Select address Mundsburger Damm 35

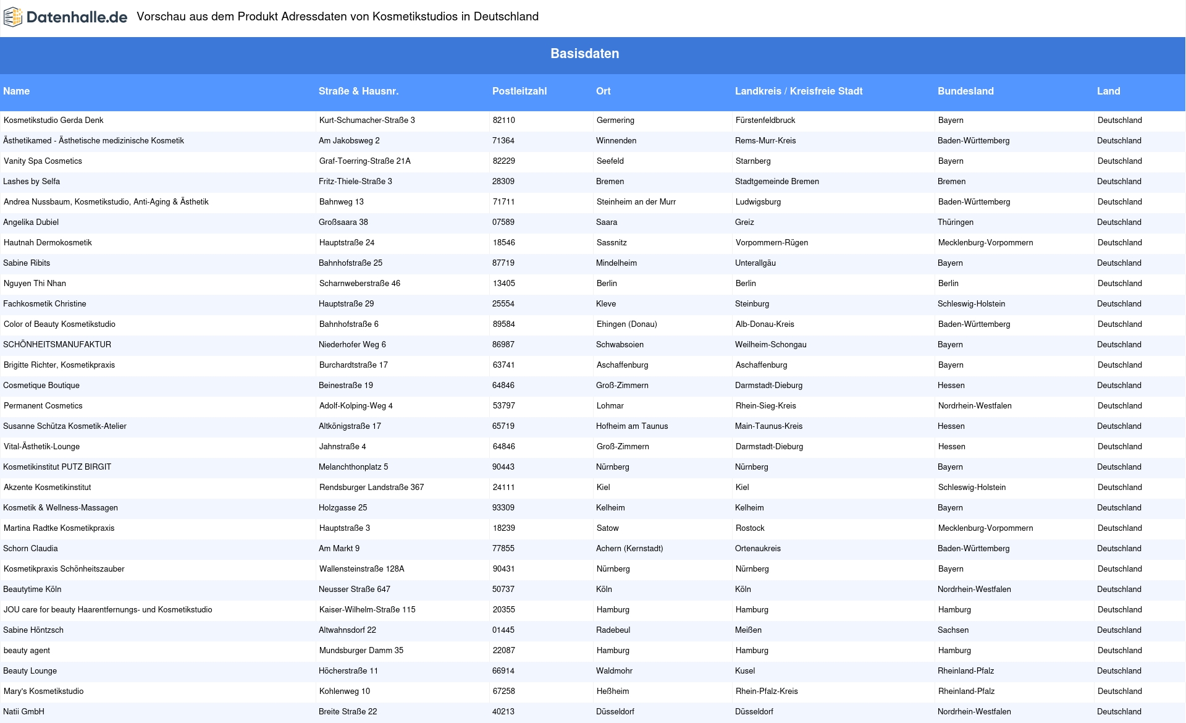click(x=361, y=651)
